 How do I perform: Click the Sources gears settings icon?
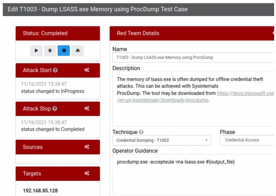(x=87, y=147)
